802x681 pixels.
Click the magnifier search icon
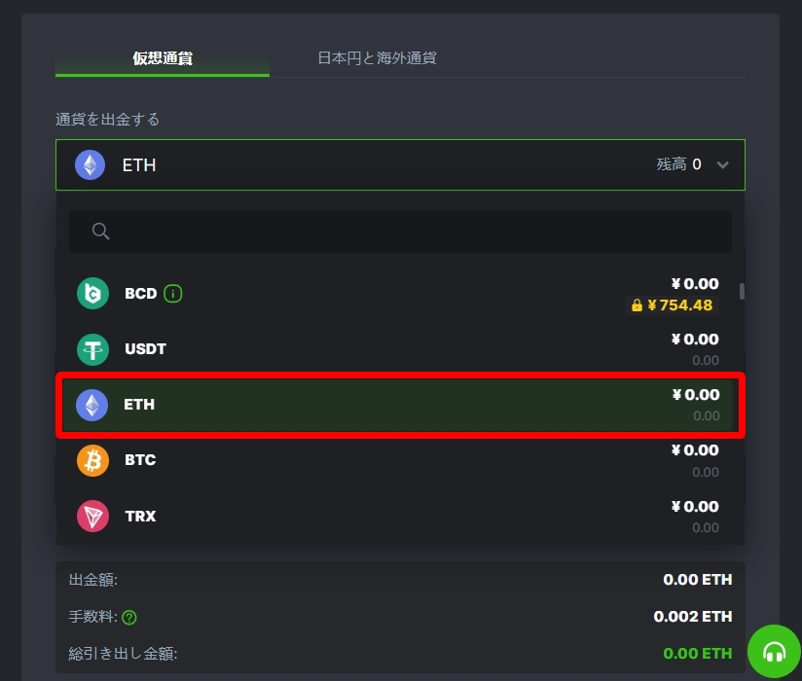click(x=100, y=232)
